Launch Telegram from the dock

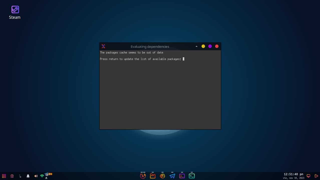coord(172,176)
